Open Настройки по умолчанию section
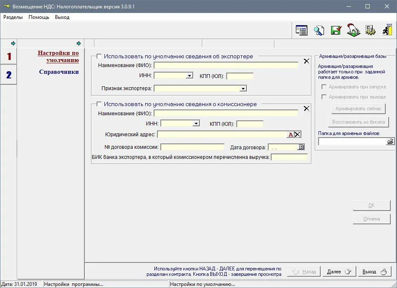 click(x=58, y=57)
